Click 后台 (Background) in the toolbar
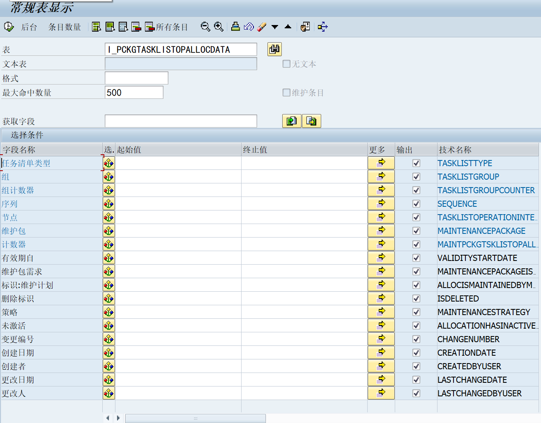Image resolution: width=541 pixels, height=423 pixels. click(29, 27)
